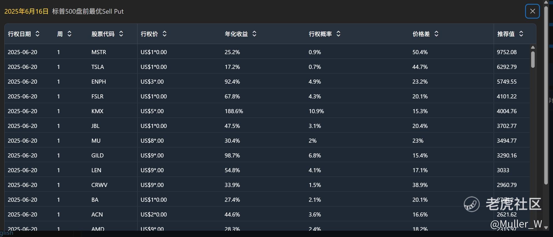
Task: Click the 年化收益 header text
Action: click(236, 34)
